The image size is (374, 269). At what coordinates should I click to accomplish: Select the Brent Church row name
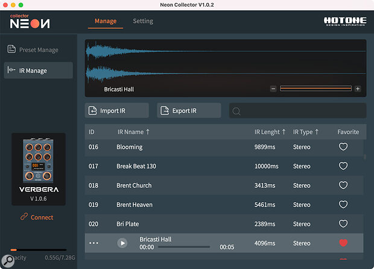pyautogui.click(x=134, y=185)
